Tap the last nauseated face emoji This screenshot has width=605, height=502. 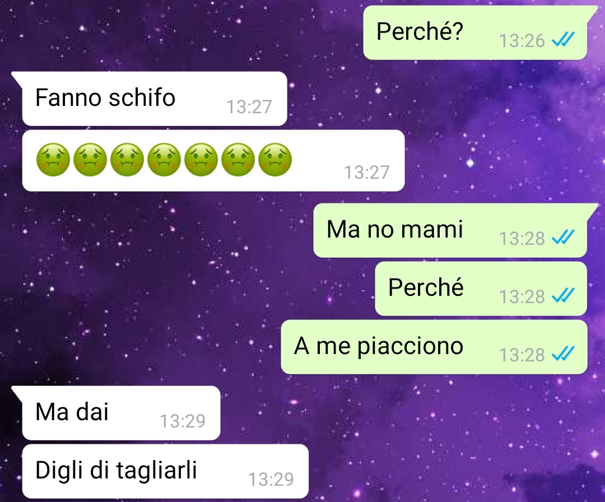(275, 160)
